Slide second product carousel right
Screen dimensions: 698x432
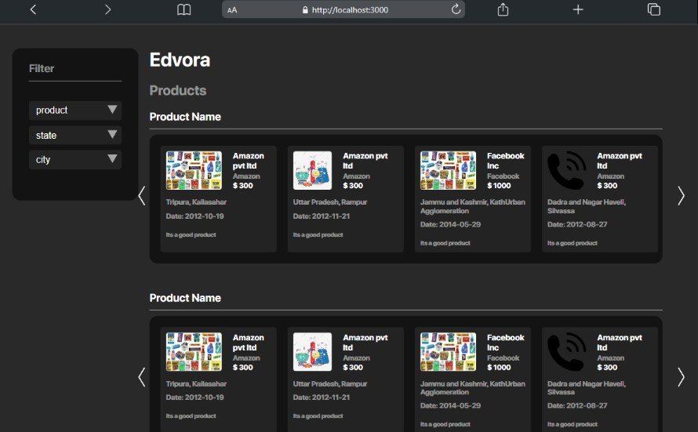pos(681,377)
